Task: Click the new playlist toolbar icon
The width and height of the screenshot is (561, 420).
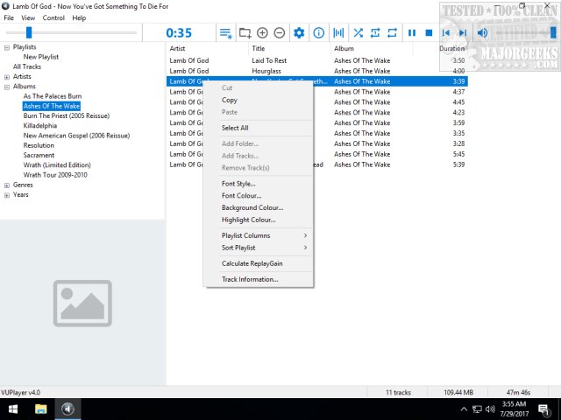Action: pyautogui.click(x=226, y=32)
